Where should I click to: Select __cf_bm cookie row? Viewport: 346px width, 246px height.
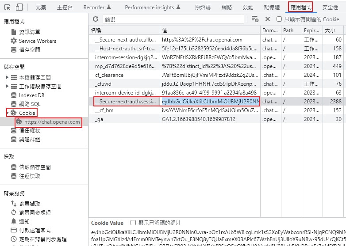[216, 110]
